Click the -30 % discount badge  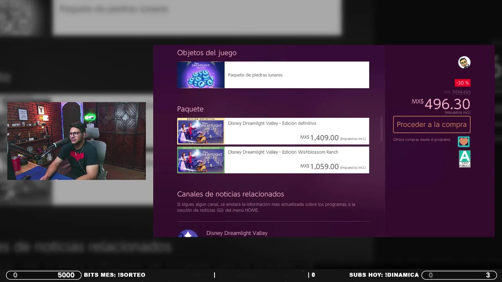[462, 83]
